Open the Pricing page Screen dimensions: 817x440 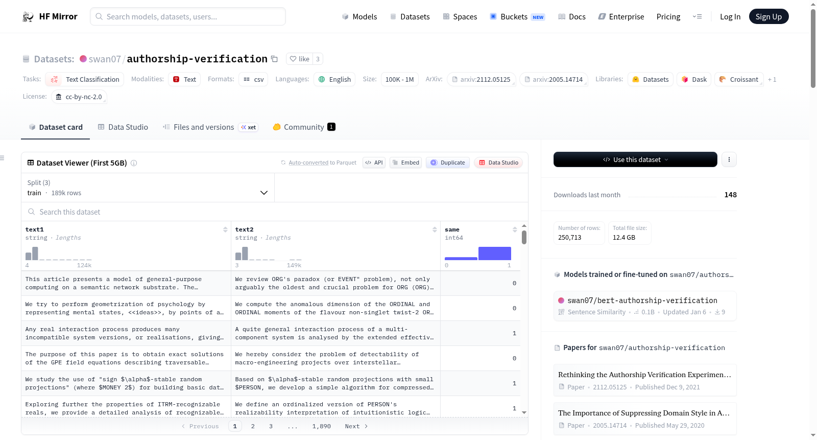click(x=668, y=17)
